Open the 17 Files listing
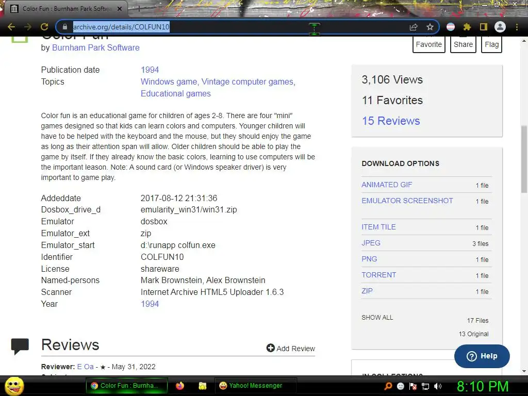528x396 pixels. click(x=477, y=321)
